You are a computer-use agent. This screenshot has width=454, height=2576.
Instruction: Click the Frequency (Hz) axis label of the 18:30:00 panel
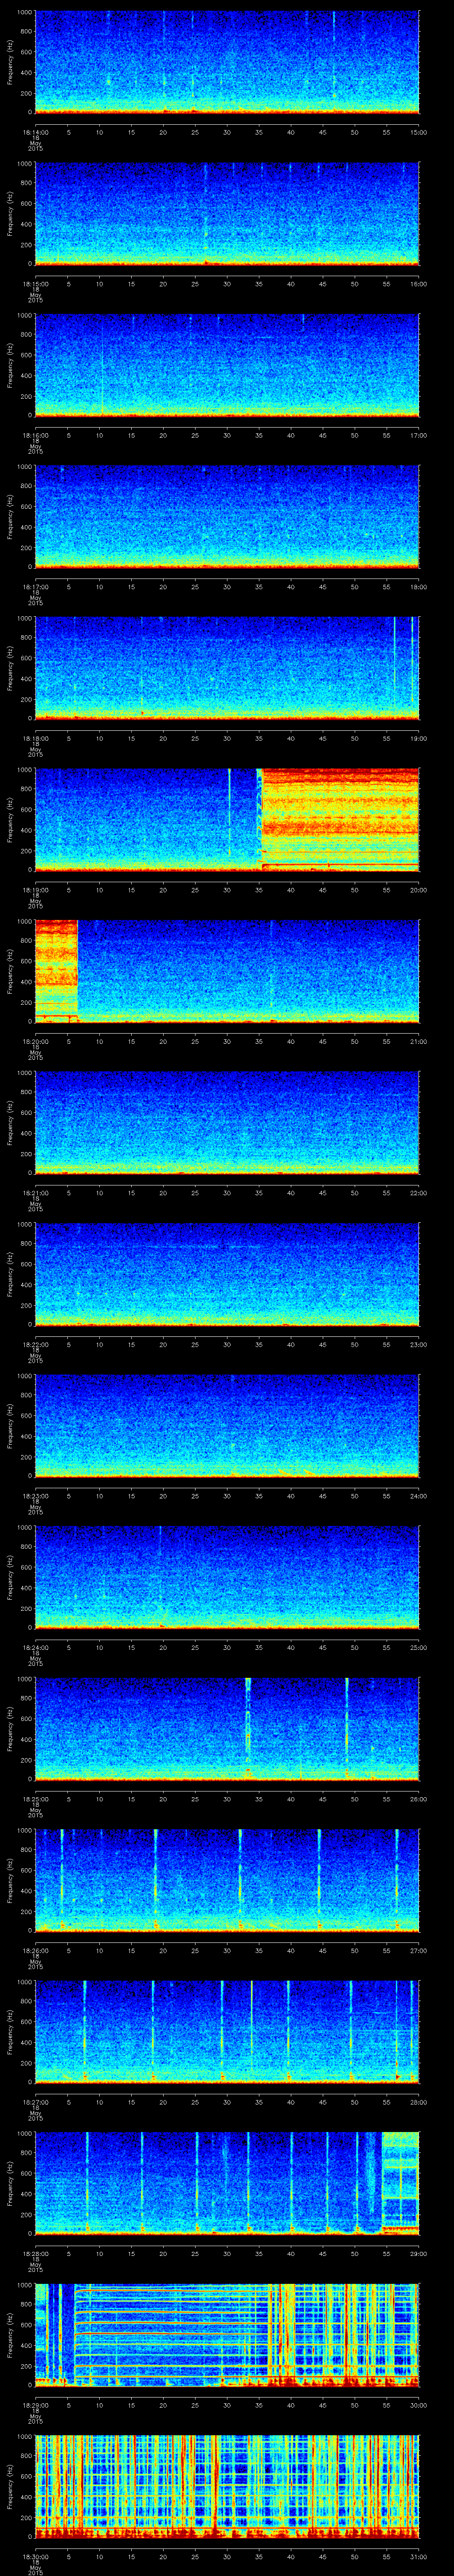[x=10, y=2486]
